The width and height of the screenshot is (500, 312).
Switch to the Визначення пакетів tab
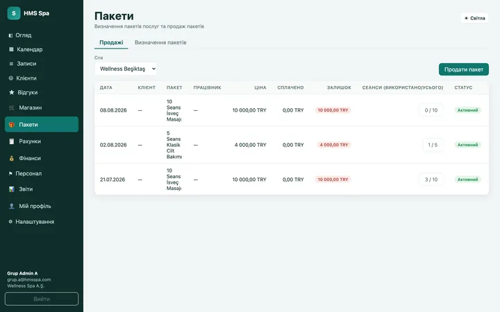(x=160, y=43)
